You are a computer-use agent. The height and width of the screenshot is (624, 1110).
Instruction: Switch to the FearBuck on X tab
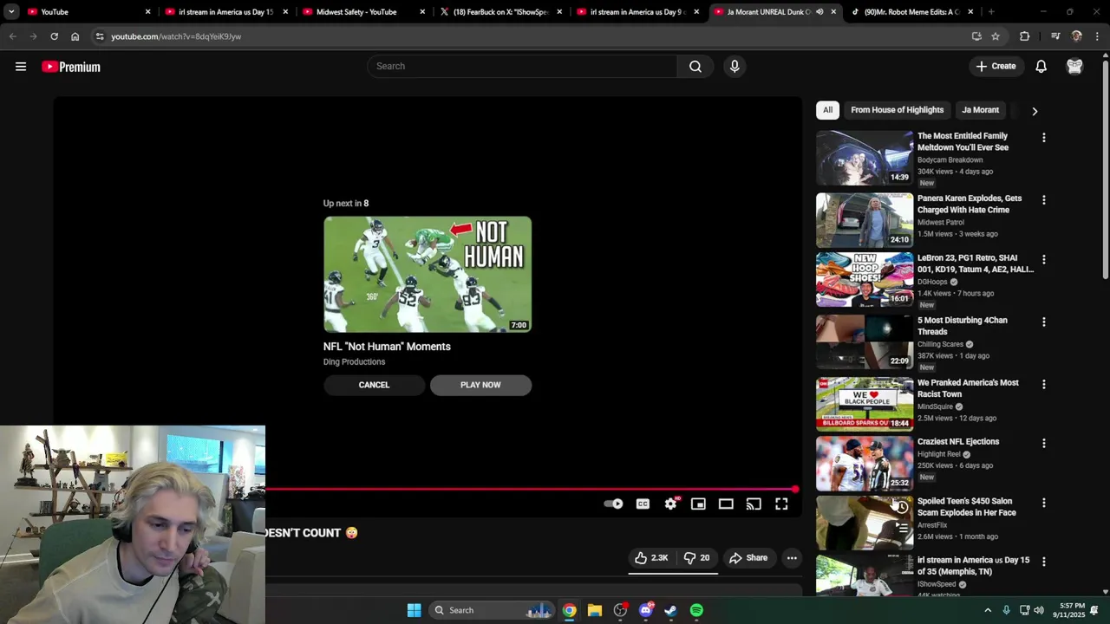point(500,12)
